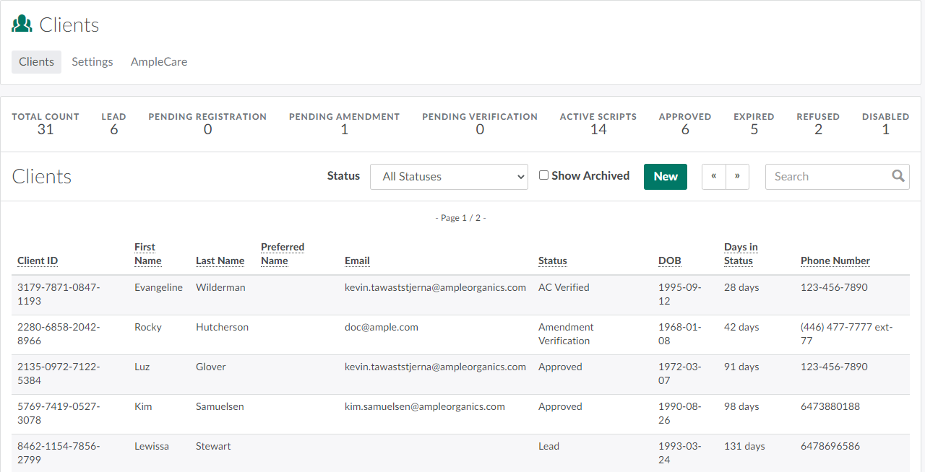This screenshot has height=472, width=925.
Task: Click the green New button
Action: tap(665, 177)
